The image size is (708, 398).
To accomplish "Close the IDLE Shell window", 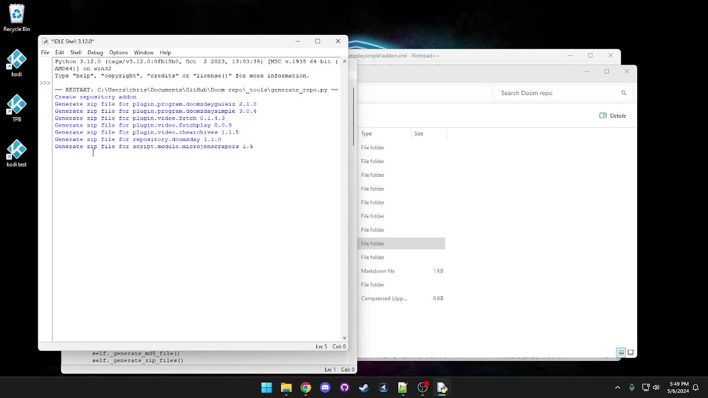I will coord(338,41).
